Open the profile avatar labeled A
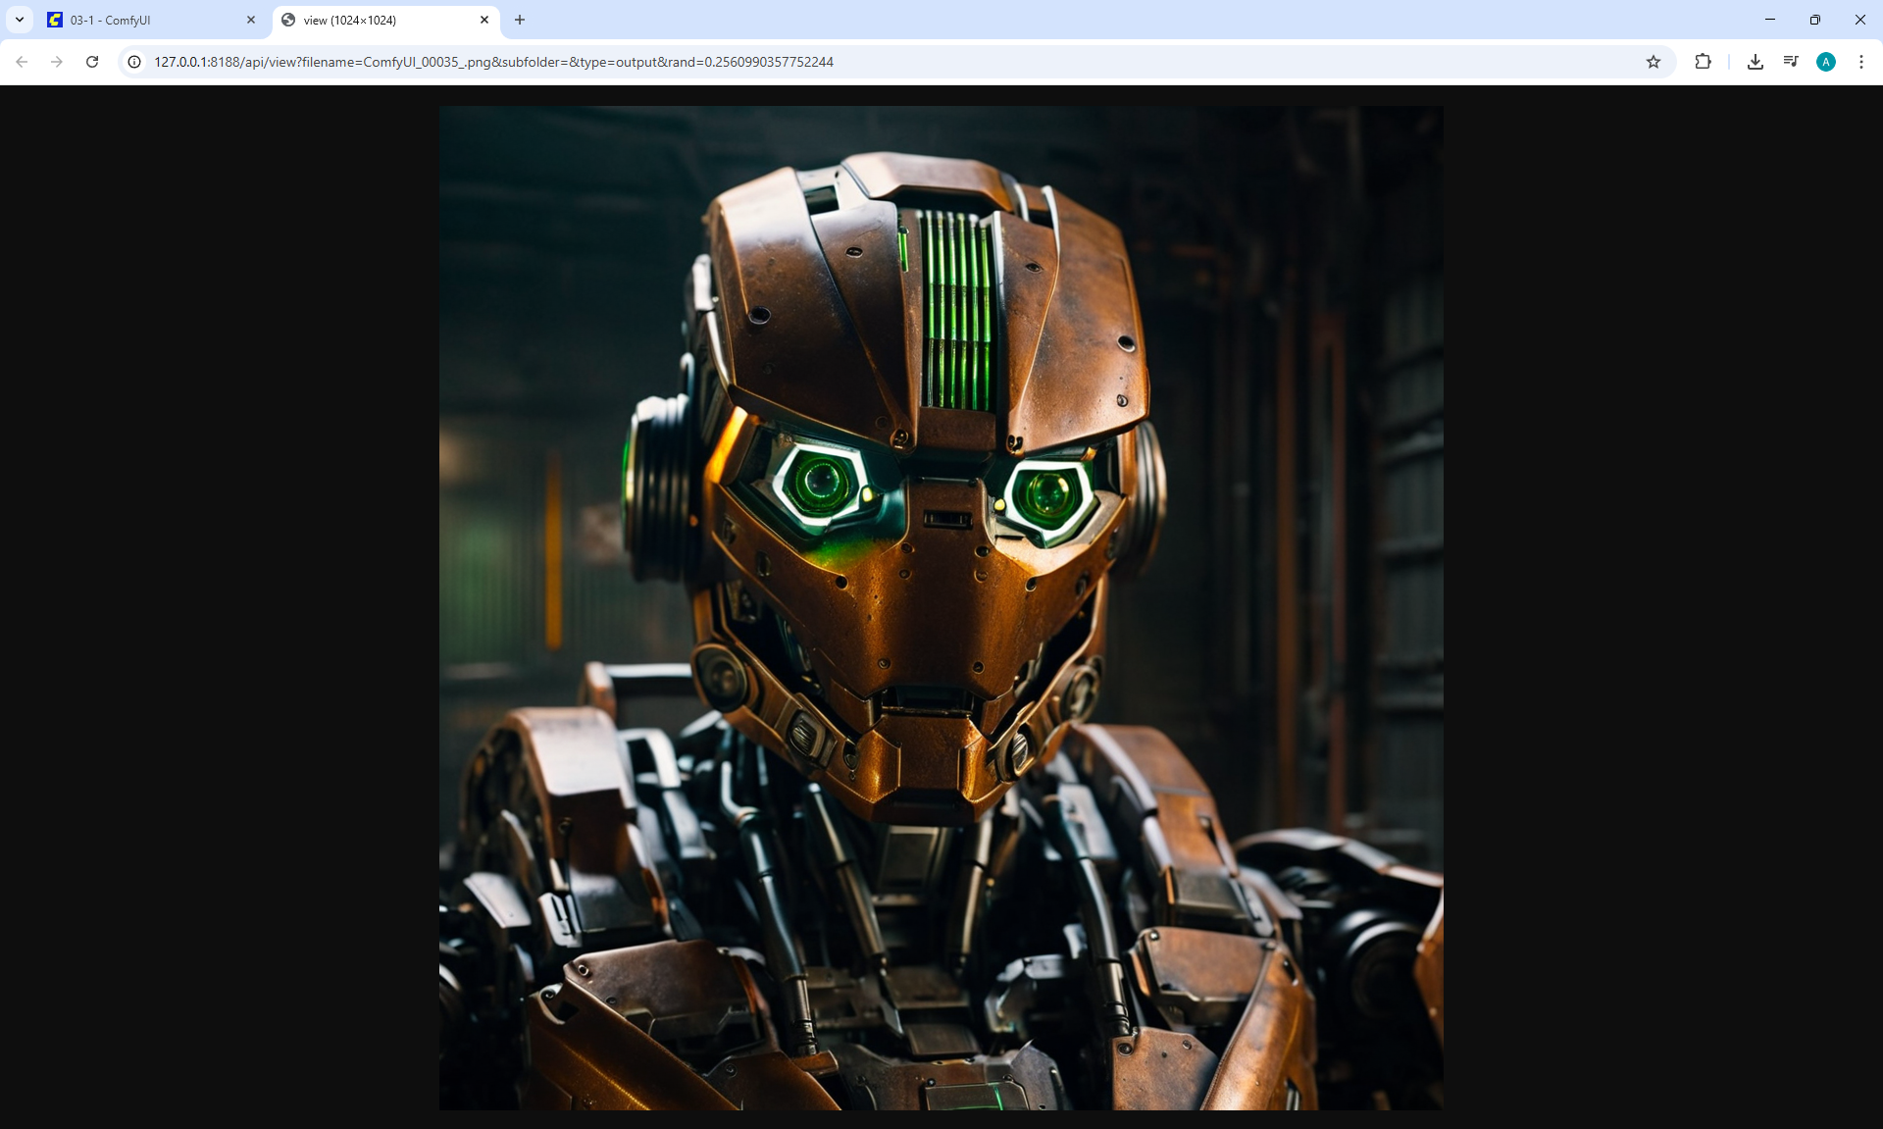The width and height of the screenshot is (1883, 1129). tap(1826, 62)
